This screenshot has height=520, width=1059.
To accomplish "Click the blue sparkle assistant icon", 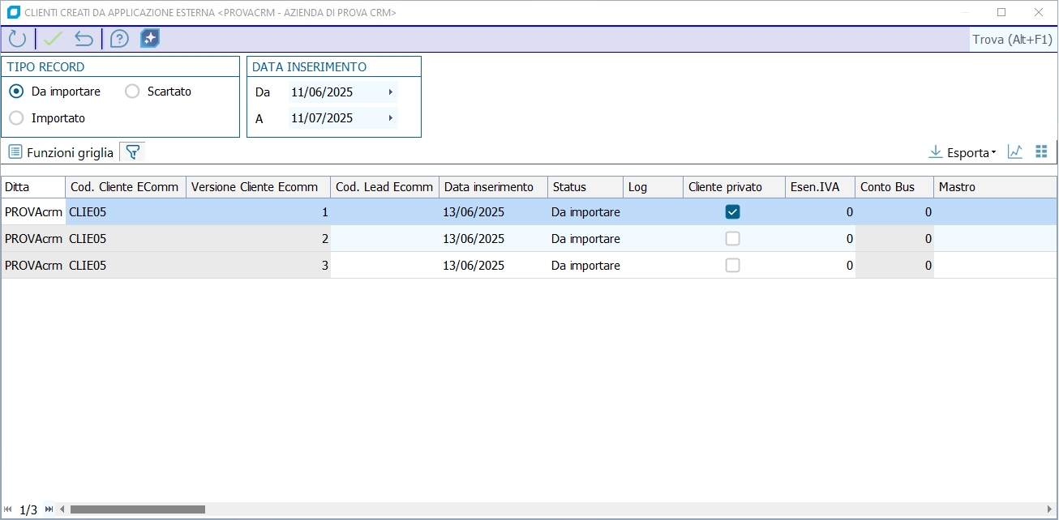I will click(x=150, y=39).
